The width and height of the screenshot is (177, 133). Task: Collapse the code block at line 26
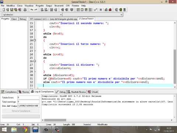click(35, 61)
